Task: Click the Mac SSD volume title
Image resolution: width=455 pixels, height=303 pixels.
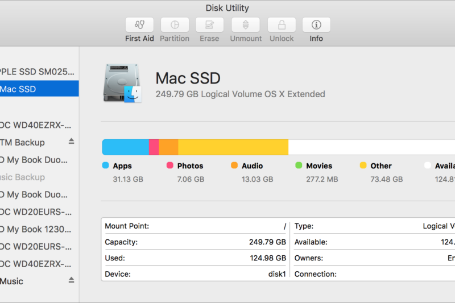Action: [x=188, y=78]
